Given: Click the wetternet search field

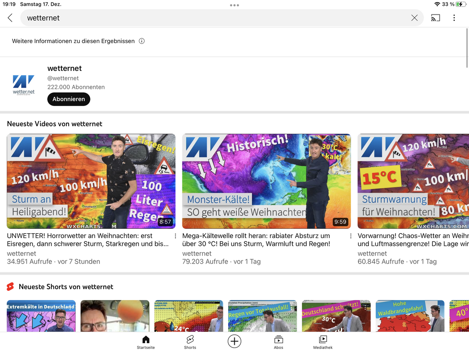Looking at the screenshot, I should pyautogui.click(x=222, y=18).
